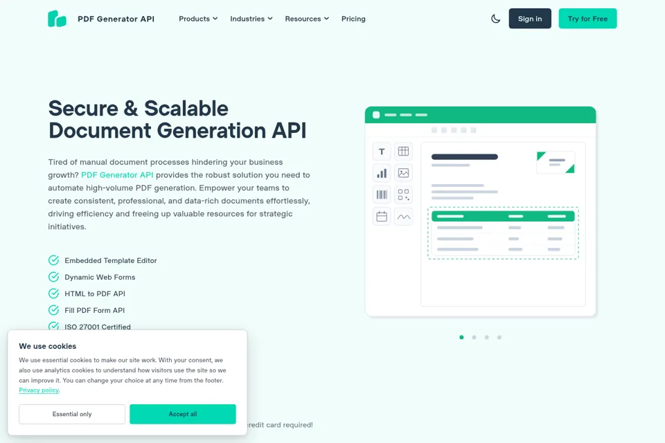Viewport: 665px width, 443px height.
Task: Expand the Resources dropdown menu
Action: coord(307,19)
